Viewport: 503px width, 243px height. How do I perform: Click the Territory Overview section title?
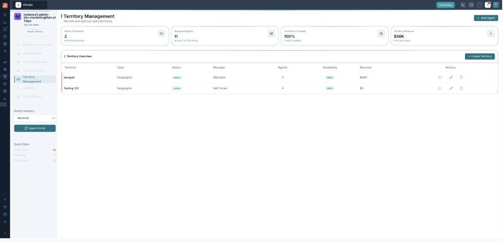coord(79,56)
